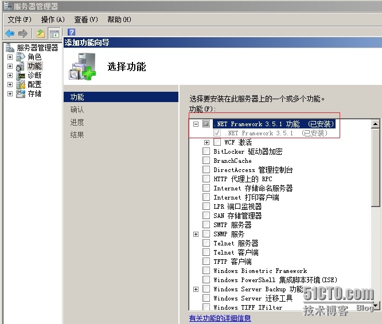Screen dimensions: 382x324
Task: Select the 功能 wizard step
Action: pyautogui.click(x=121, y=97)
